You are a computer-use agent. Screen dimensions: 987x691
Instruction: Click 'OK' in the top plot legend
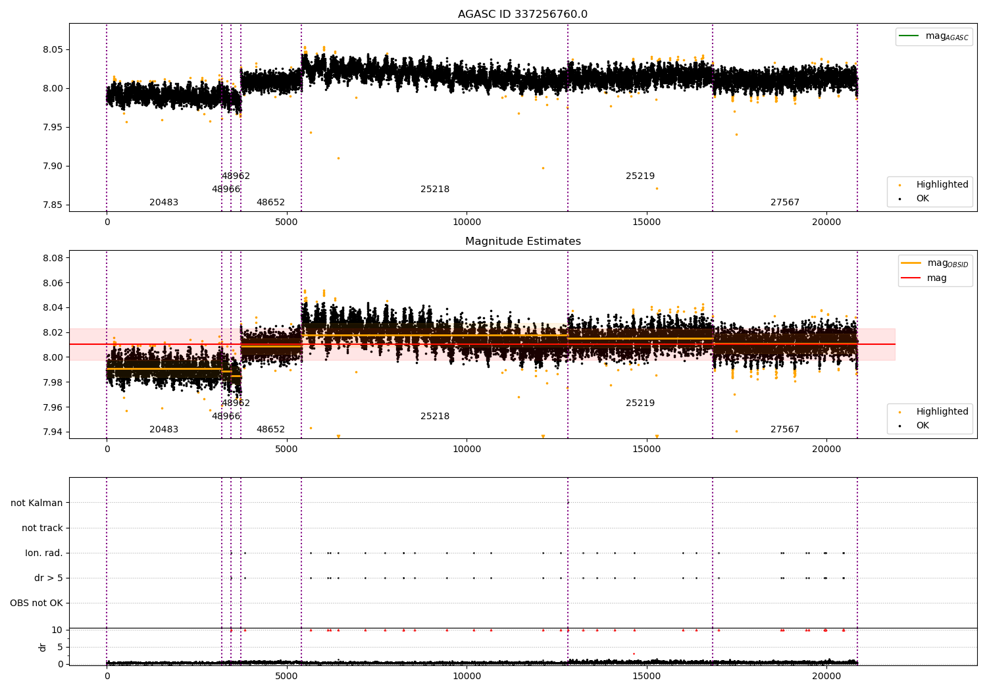(923, 198)
